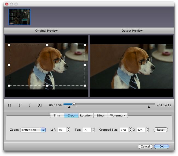
Task: Click the cropped width field 778
Action: 124,130
